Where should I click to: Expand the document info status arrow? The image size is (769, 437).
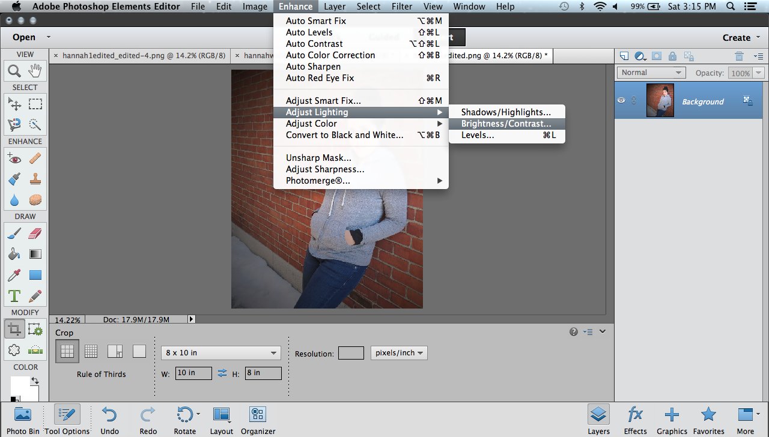point(192,320)
